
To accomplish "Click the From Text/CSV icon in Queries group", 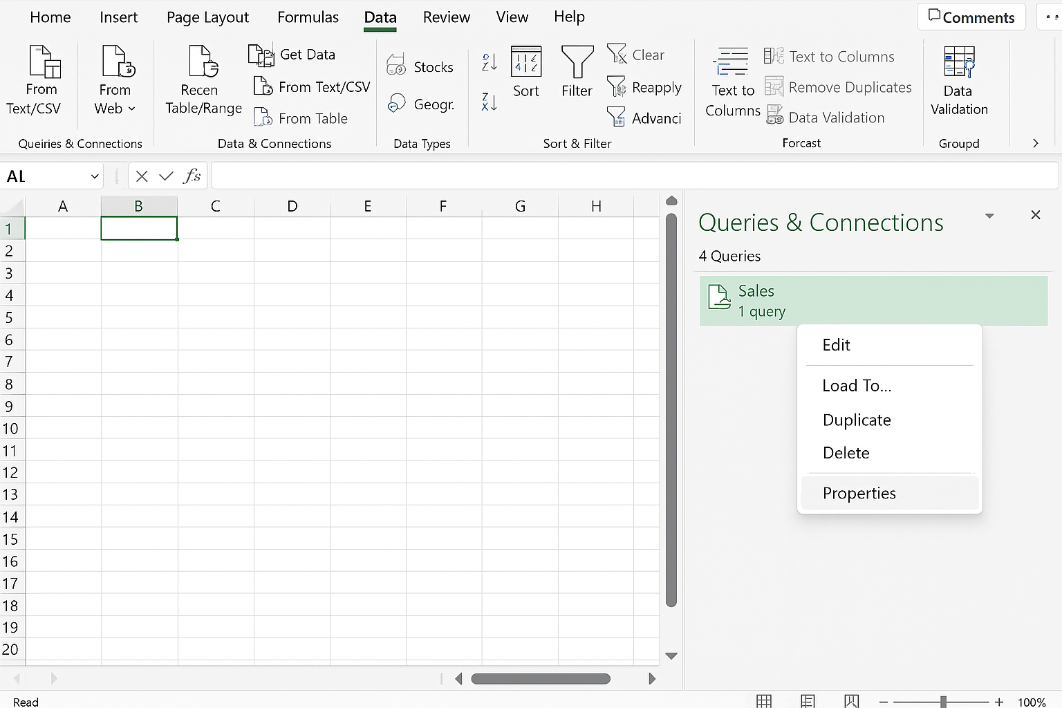I will pos(44,62).
